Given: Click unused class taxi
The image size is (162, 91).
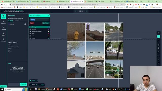Looking at the screenshot, I should 9,50.
